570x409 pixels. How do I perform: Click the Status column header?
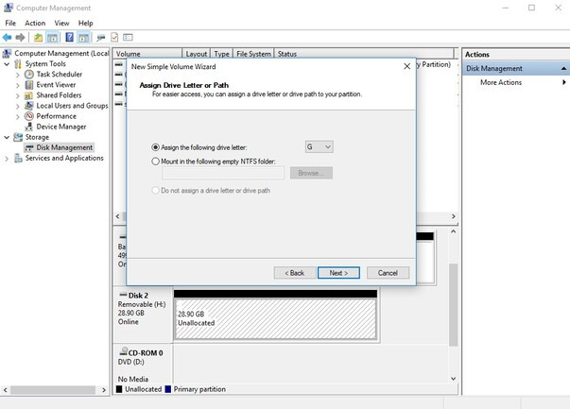click(x=364, y=54)
